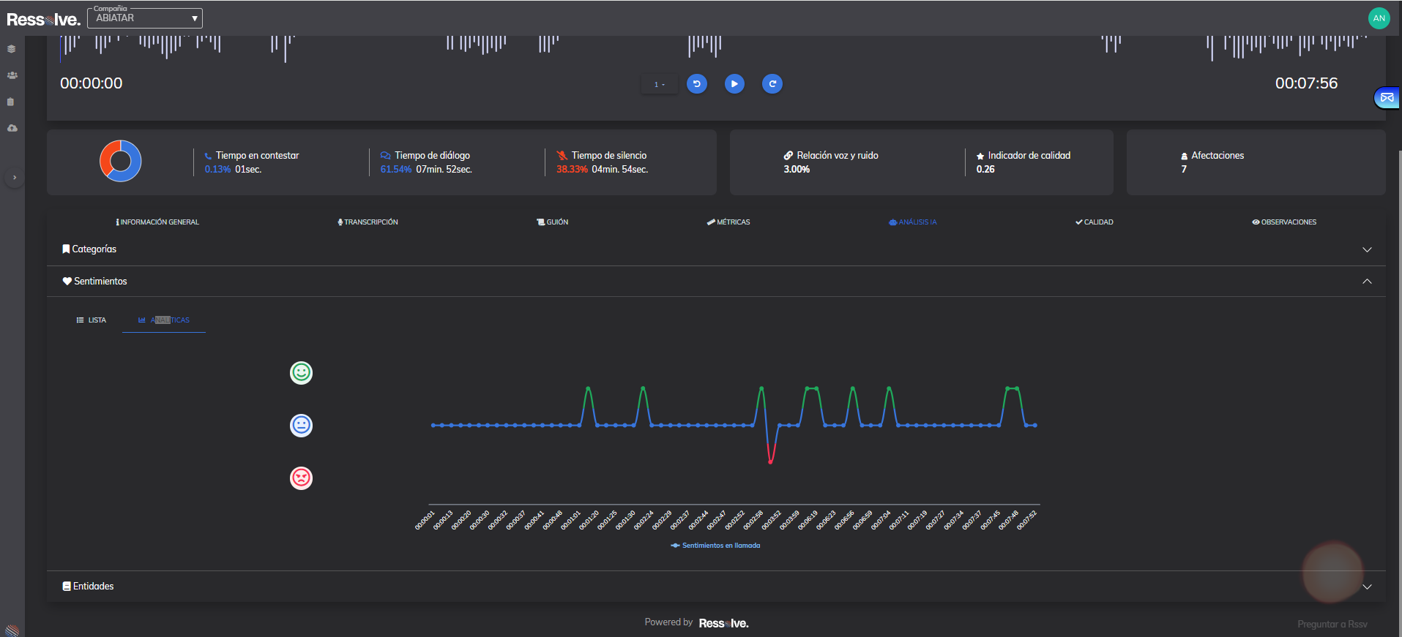This screenshot has width=1402, height=637.
Task: Expand the Entidades section chevron
Action: coord(1367,587)
